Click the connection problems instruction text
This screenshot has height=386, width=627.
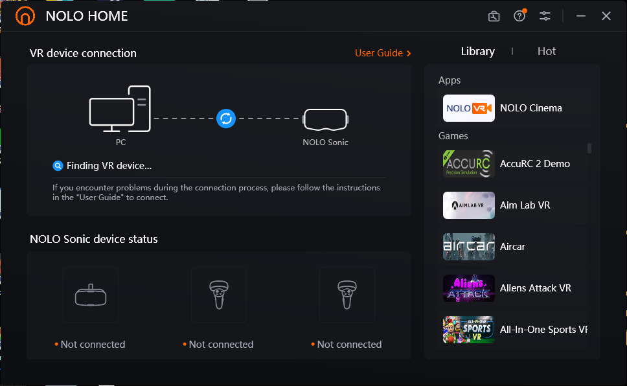[x=216, y=192]
